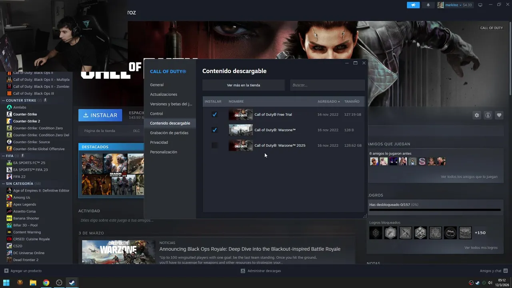Click Agregar un producto plus icon
The height and width of the screenshot is (288, 512).
pos(6,271)
